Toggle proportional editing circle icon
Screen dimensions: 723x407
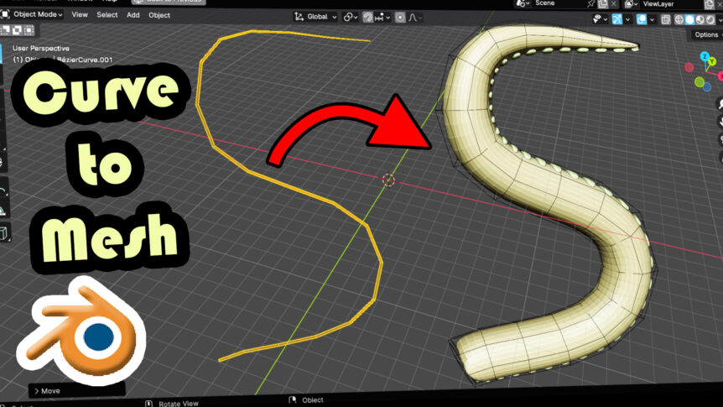tap(400, 18)
